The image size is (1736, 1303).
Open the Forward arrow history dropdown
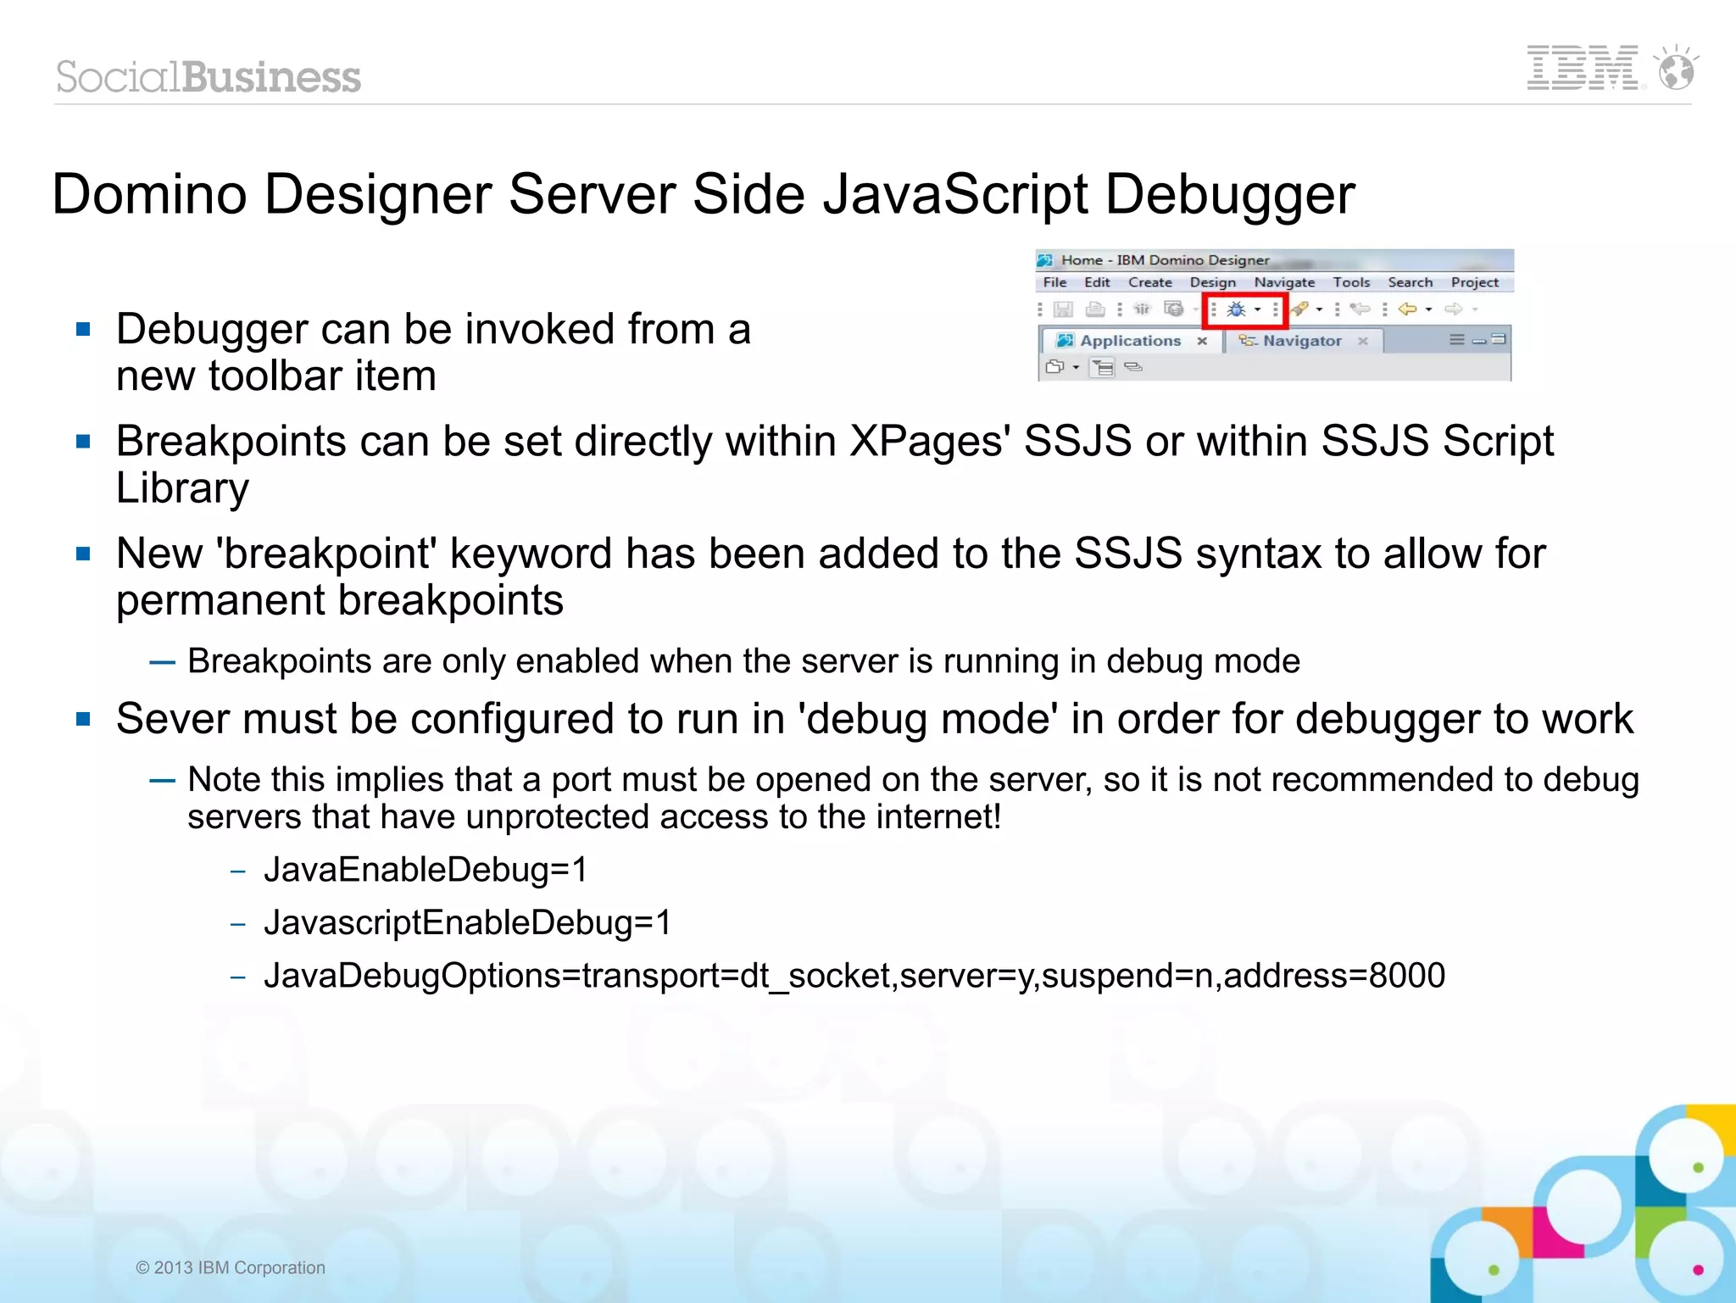pos(1476,309)
